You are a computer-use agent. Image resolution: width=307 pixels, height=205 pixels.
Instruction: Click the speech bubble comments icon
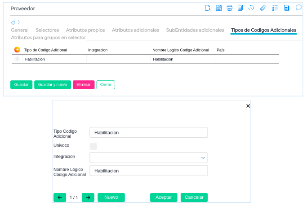click(x=298, y=8)
